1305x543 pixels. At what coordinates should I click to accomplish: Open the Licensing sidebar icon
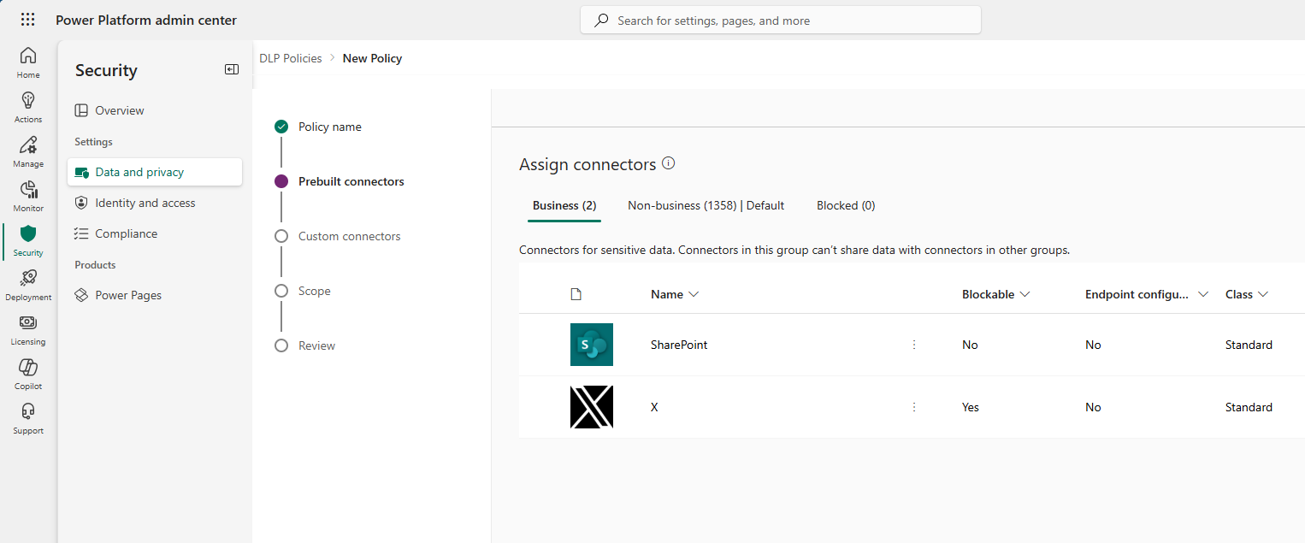point(27,328)
